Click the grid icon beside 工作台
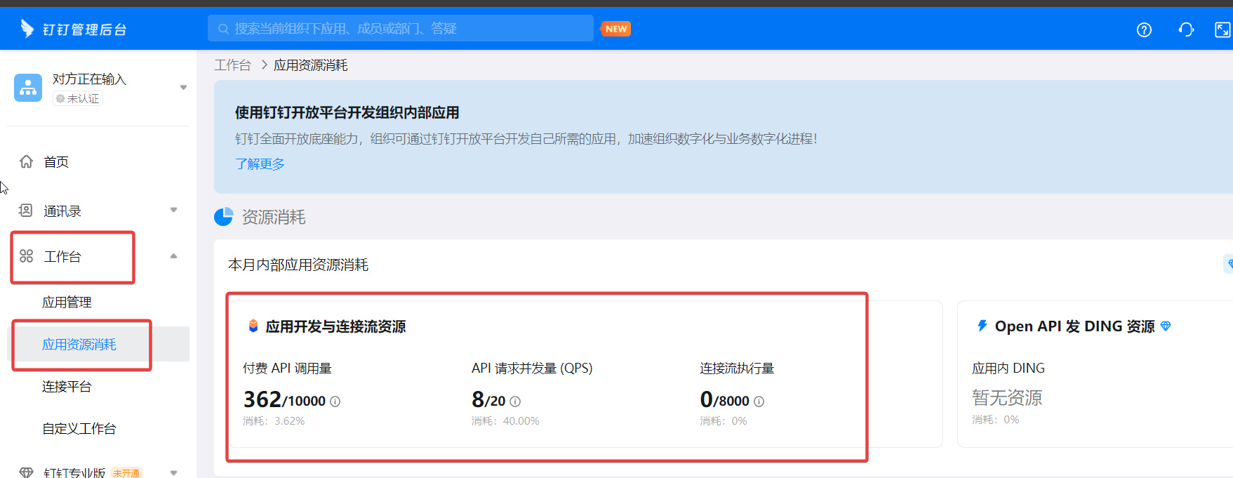 tap(26, 256)
